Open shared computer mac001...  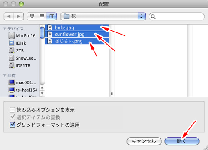(22, 82)
